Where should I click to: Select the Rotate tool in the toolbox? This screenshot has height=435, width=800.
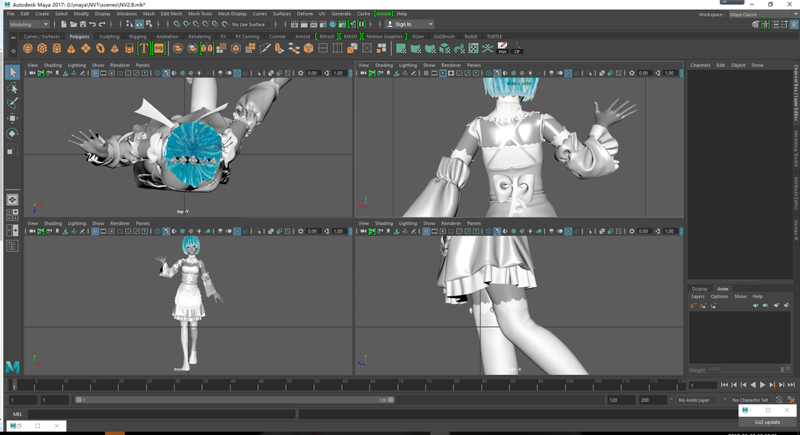click(x=13, y=134)
